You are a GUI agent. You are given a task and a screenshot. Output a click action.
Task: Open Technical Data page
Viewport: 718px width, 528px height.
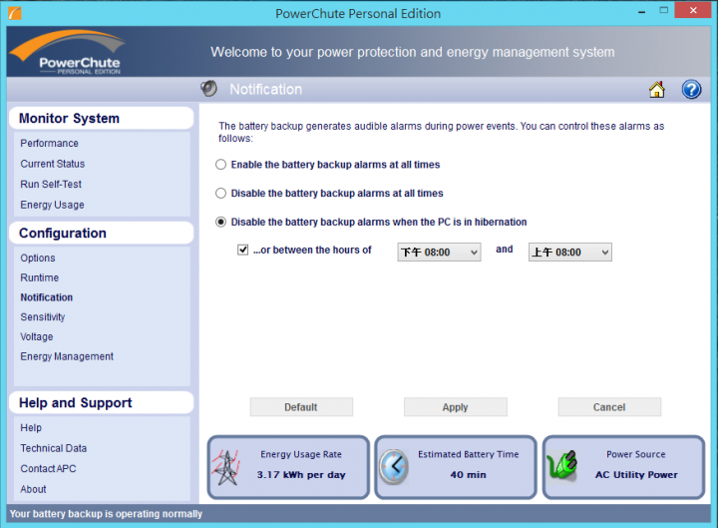point(53,448)
